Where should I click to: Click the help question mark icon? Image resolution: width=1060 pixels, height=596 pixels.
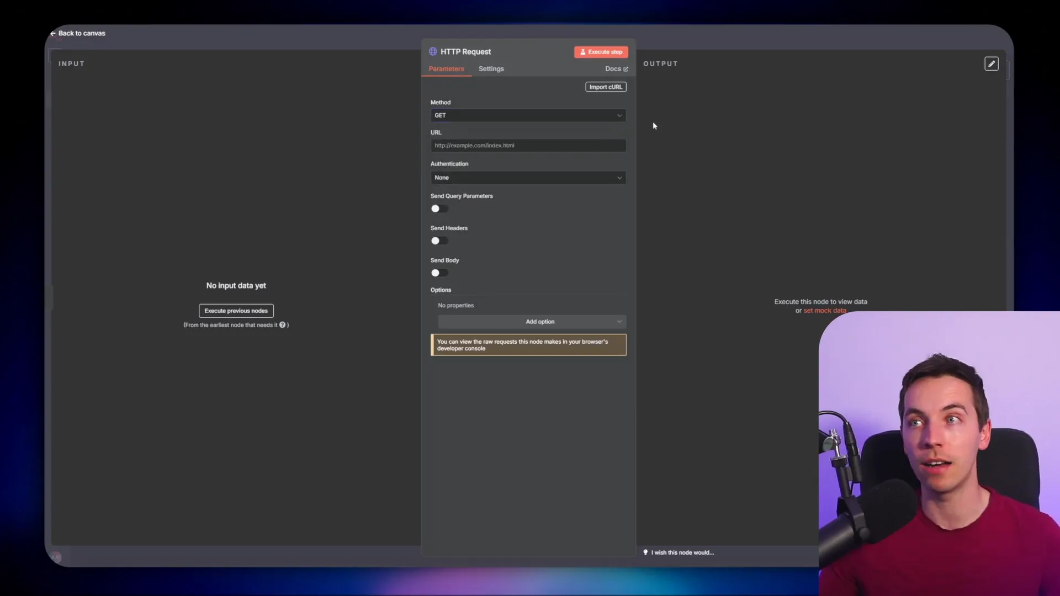pyautogui.click(x=283, y=325)
